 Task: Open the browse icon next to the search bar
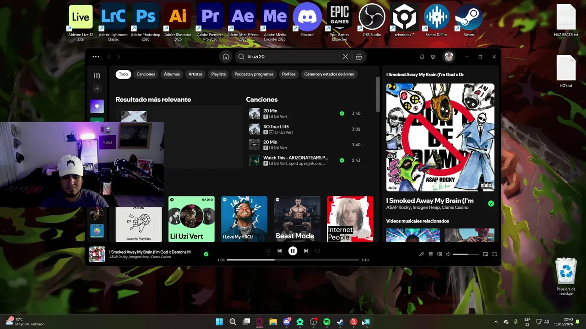click(x=359, y=57)
